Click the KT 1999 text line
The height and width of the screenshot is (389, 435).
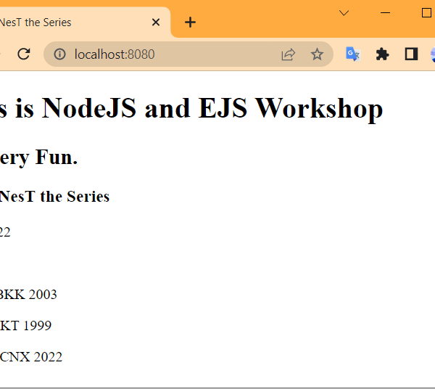(x=26, y=326)
